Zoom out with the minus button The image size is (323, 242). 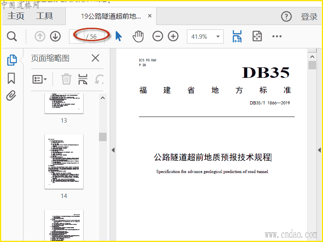(158, 36)
